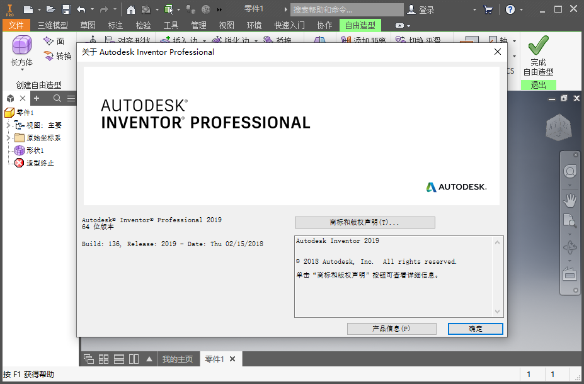Click the search help and commands field
The width and height of the screenshot is (584, 384).
[346, 9]
